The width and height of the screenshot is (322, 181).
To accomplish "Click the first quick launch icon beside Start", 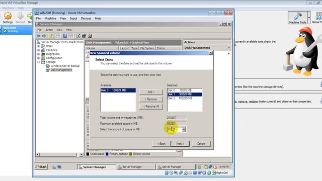I will (x=54, y=167).
